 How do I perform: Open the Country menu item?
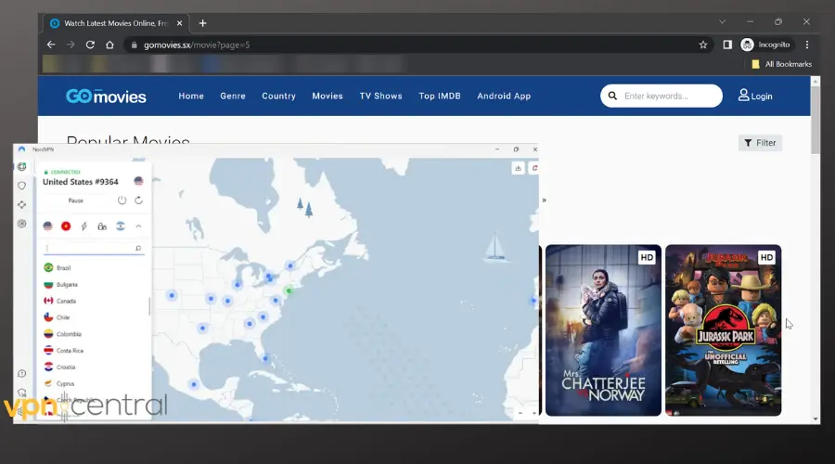pos(278,96)
